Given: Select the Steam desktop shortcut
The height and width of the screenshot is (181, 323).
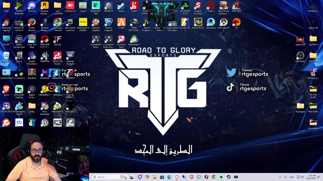Looking at the screenshot, I should [121, 7].
